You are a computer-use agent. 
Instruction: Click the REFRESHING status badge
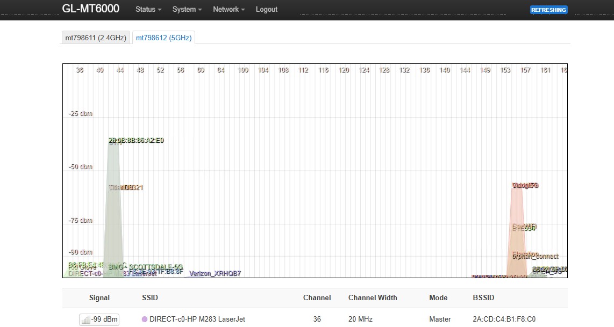548,10
